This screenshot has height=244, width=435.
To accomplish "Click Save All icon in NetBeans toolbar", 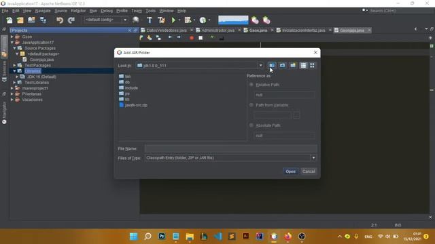I will 43,20.
